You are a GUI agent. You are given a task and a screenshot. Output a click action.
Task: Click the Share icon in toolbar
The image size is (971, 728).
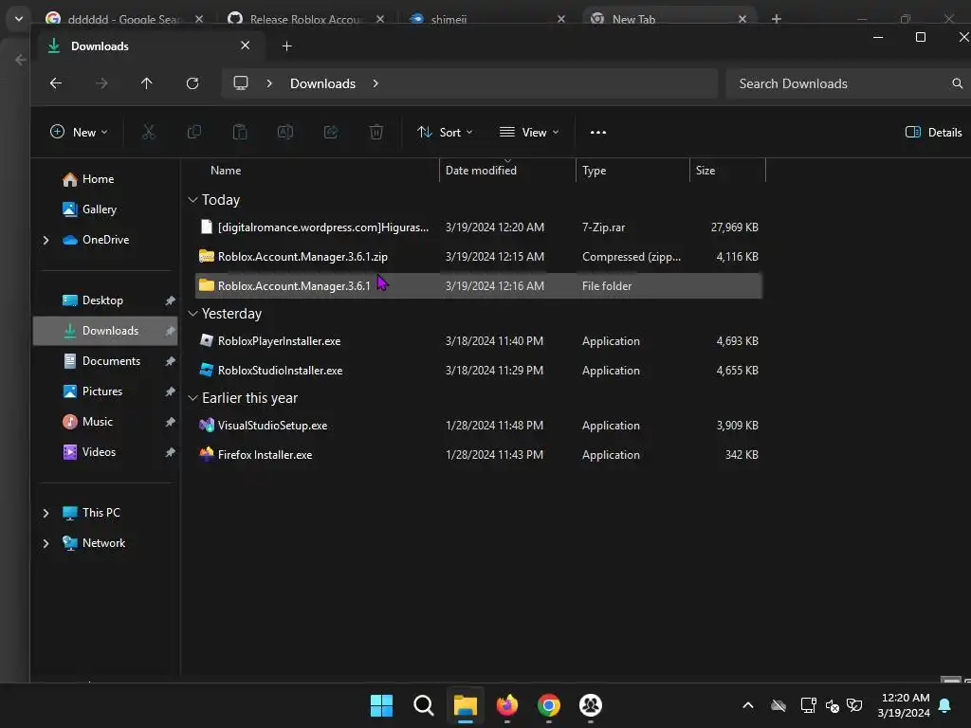tap(331, 132)
